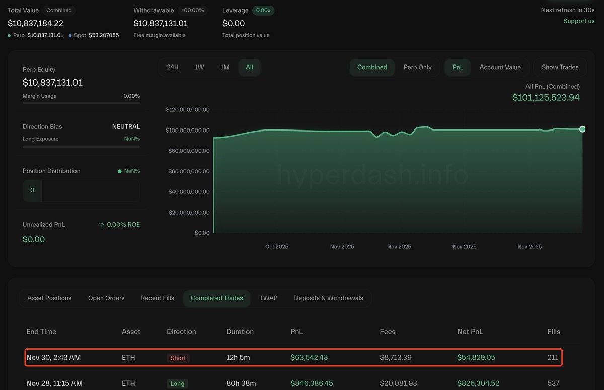View the Recent Fills tab
This screenshot has height=390, width=604.
[158, 298]
